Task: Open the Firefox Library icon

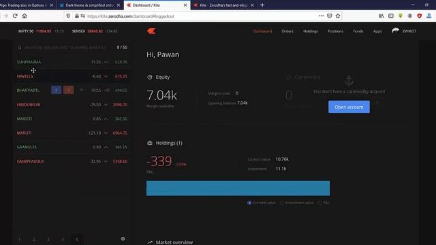Action: (x=381, y=16)
